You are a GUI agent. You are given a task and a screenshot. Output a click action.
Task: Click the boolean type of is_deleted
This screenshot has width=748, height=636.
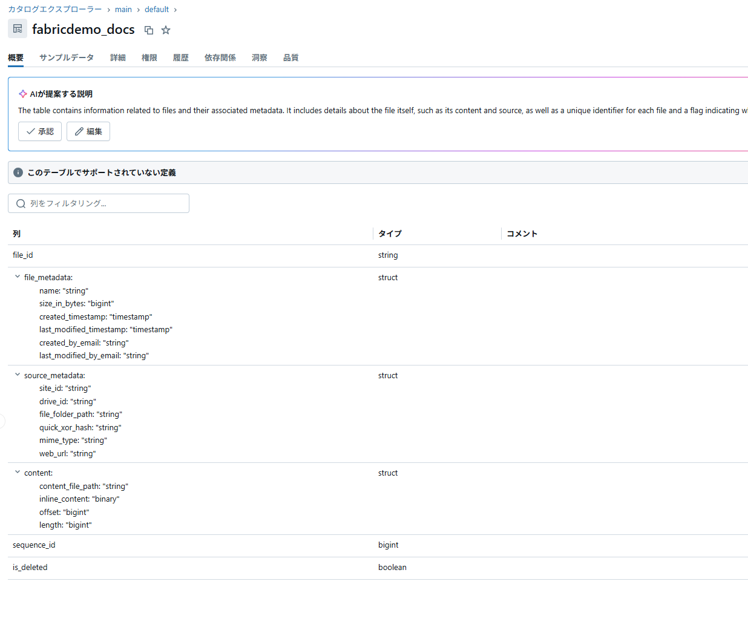[x=392, y=568]
